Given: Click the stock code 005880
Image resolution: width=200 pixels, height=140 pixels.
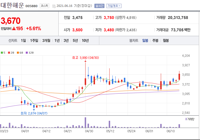Looking at the screenshot, I should pos(31,6).
